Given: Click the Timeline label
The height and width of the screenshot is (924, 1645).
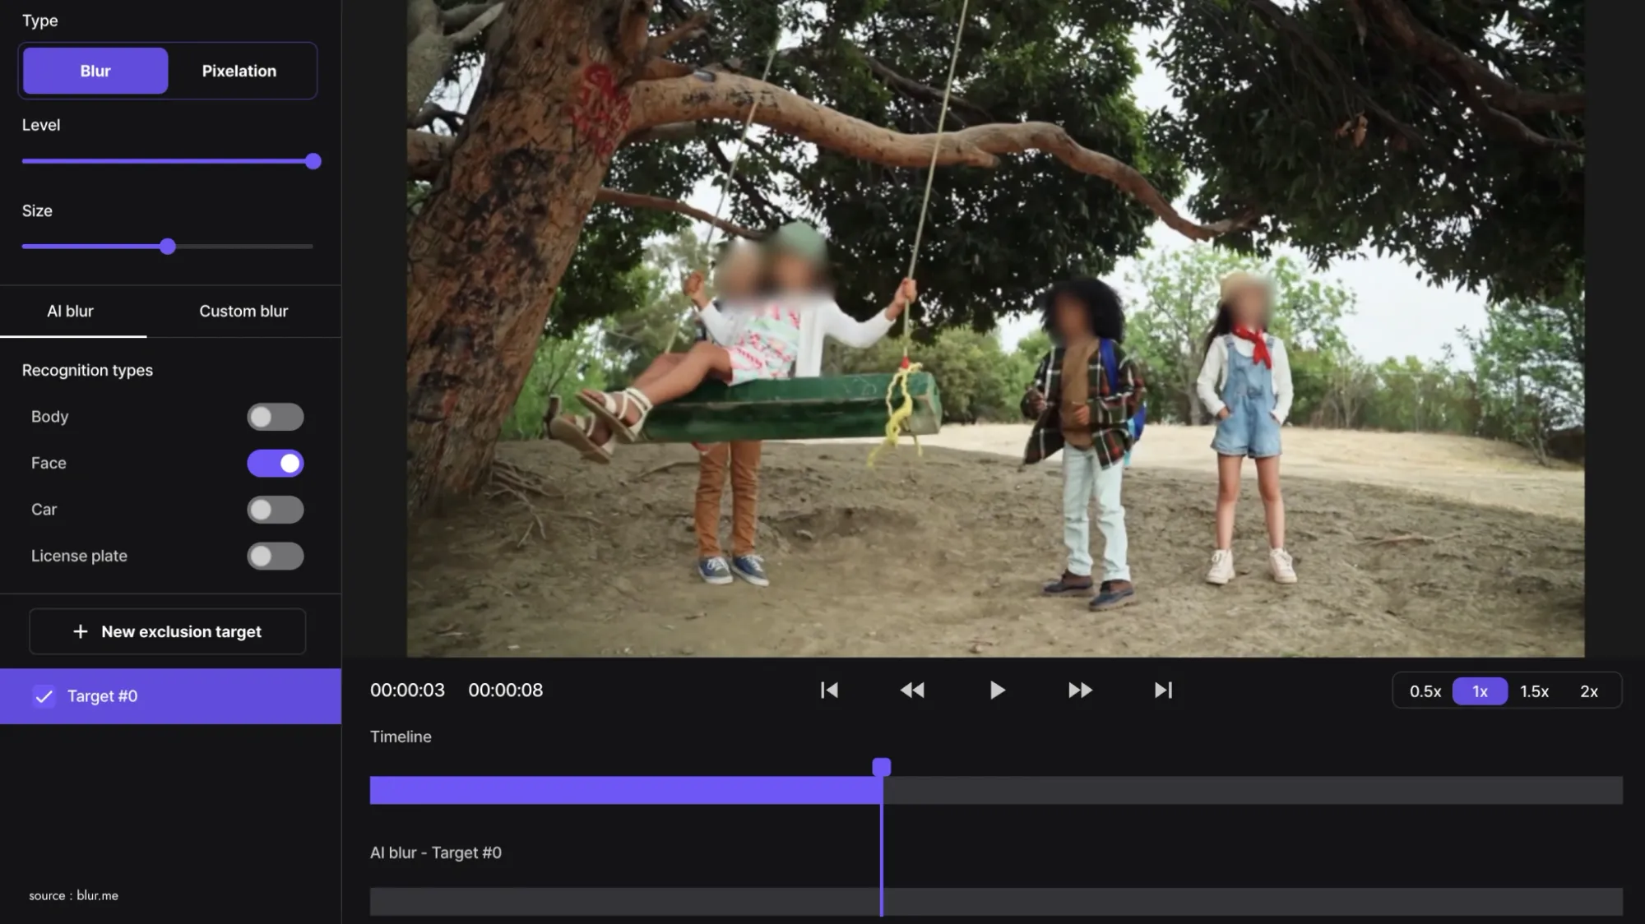Looking at the screenshot, I should click(x=401, y=737).
